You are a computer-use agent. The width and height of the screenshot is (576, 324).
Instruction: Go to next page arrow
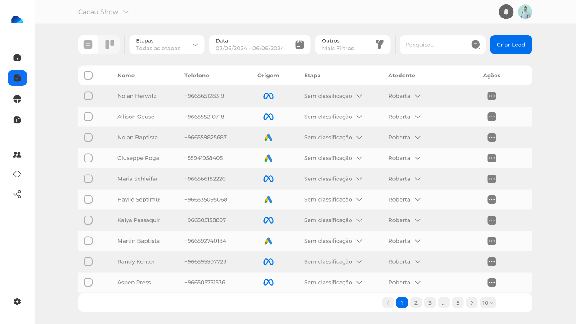[x=472, y=303]
